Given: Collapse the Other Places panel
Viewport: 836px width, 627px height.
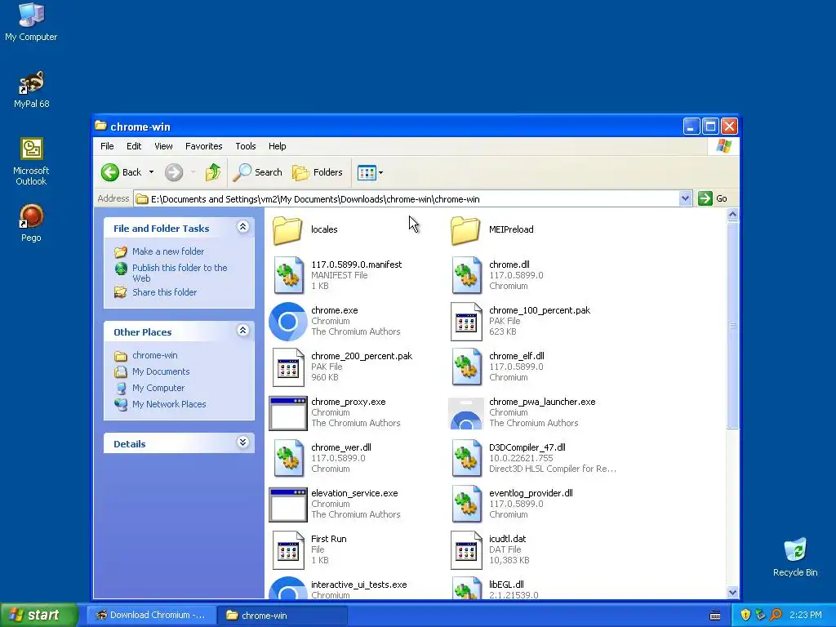Looking at the screenshot, I should (242, 331).
